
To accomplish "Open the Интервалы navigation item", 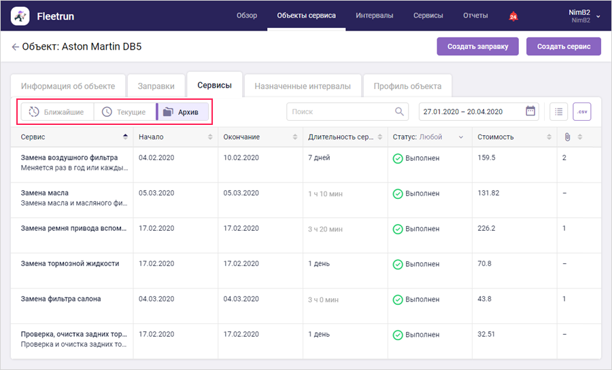I will (374, 16).
